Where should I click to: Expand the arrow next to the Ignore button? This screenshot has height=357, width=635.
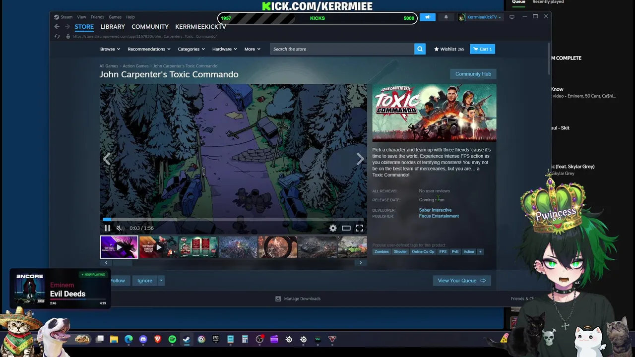point(161,281)
